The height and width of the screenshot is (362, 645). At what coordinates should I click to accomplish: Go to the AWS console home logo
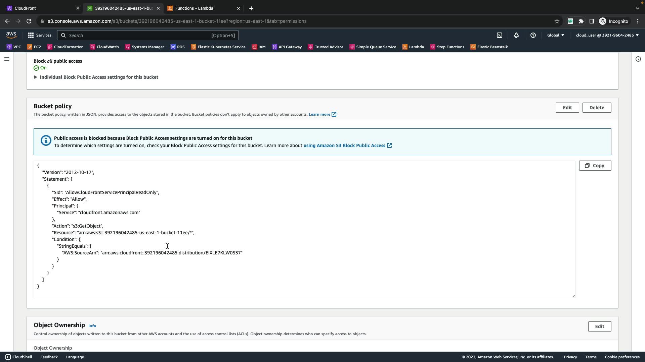pos(11,35)
